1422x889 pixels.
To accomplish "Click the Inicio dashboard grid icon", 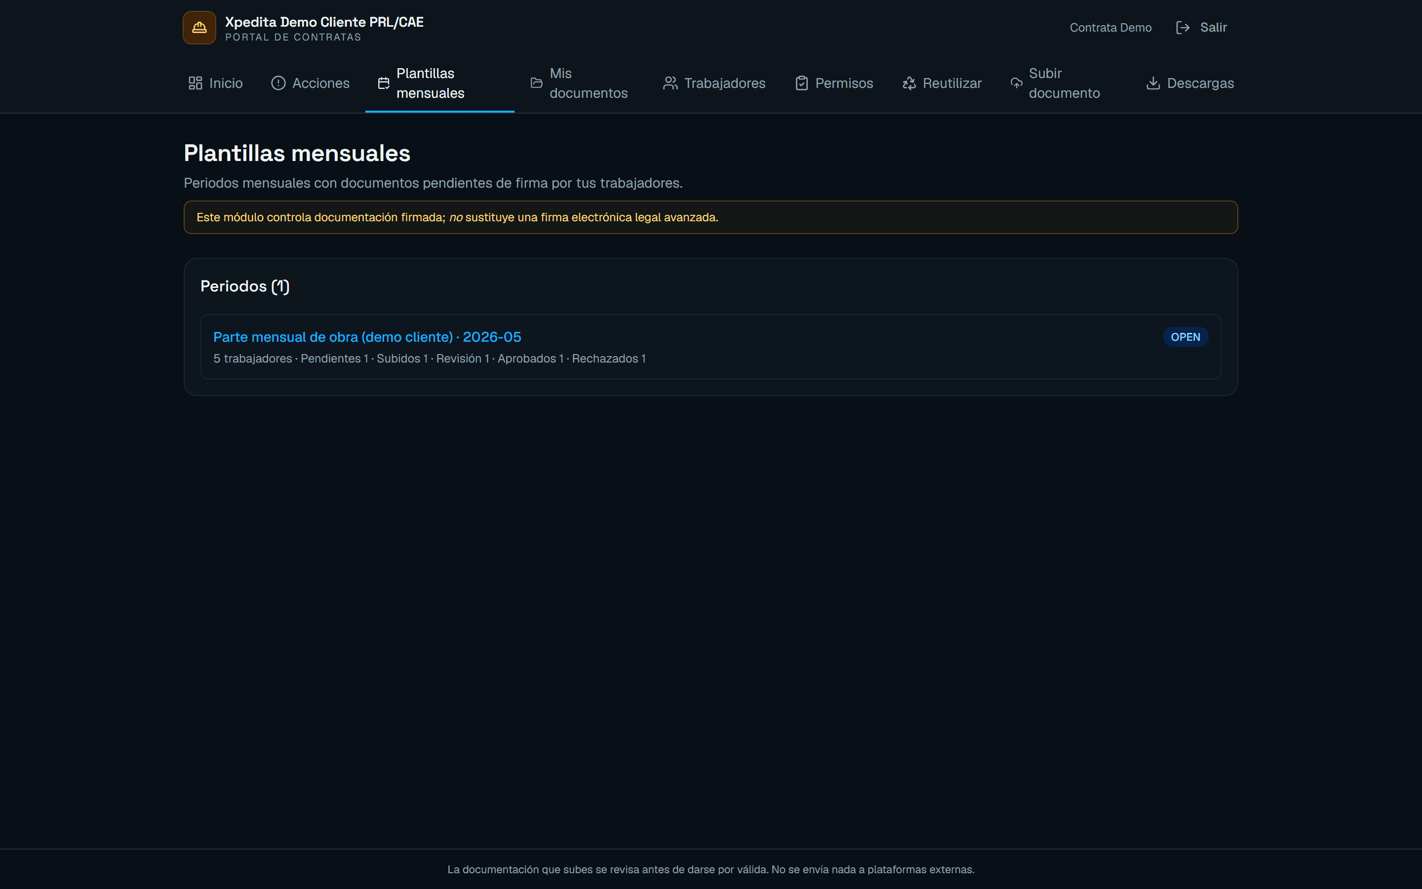I will coord(195,83).
